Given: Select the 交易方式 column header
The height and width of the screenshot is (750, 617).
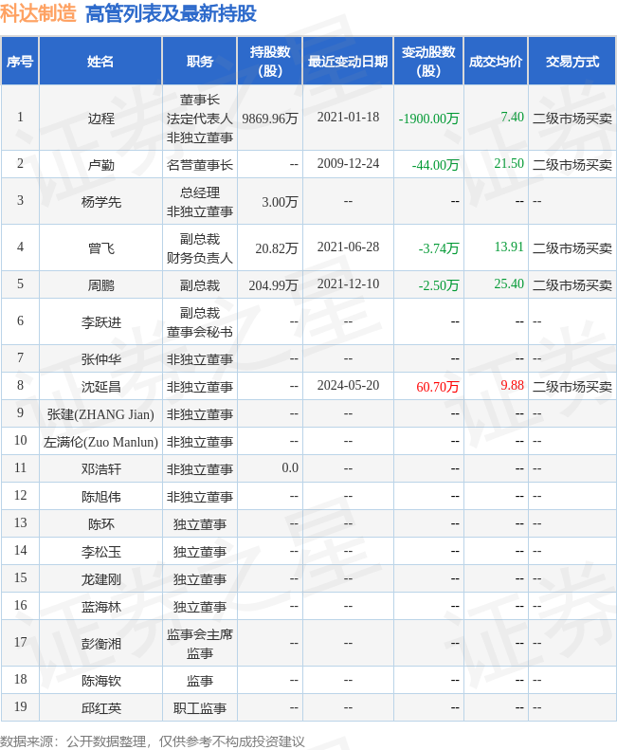Looking at the screenshot, I should (x=572, y=62).
